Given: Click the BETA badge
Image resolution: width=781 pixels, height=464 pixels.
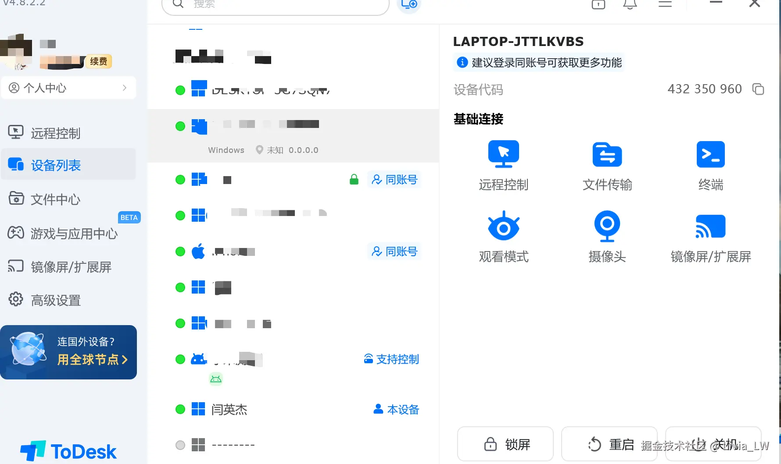Looking at the screenshot, I should [129, 217].
